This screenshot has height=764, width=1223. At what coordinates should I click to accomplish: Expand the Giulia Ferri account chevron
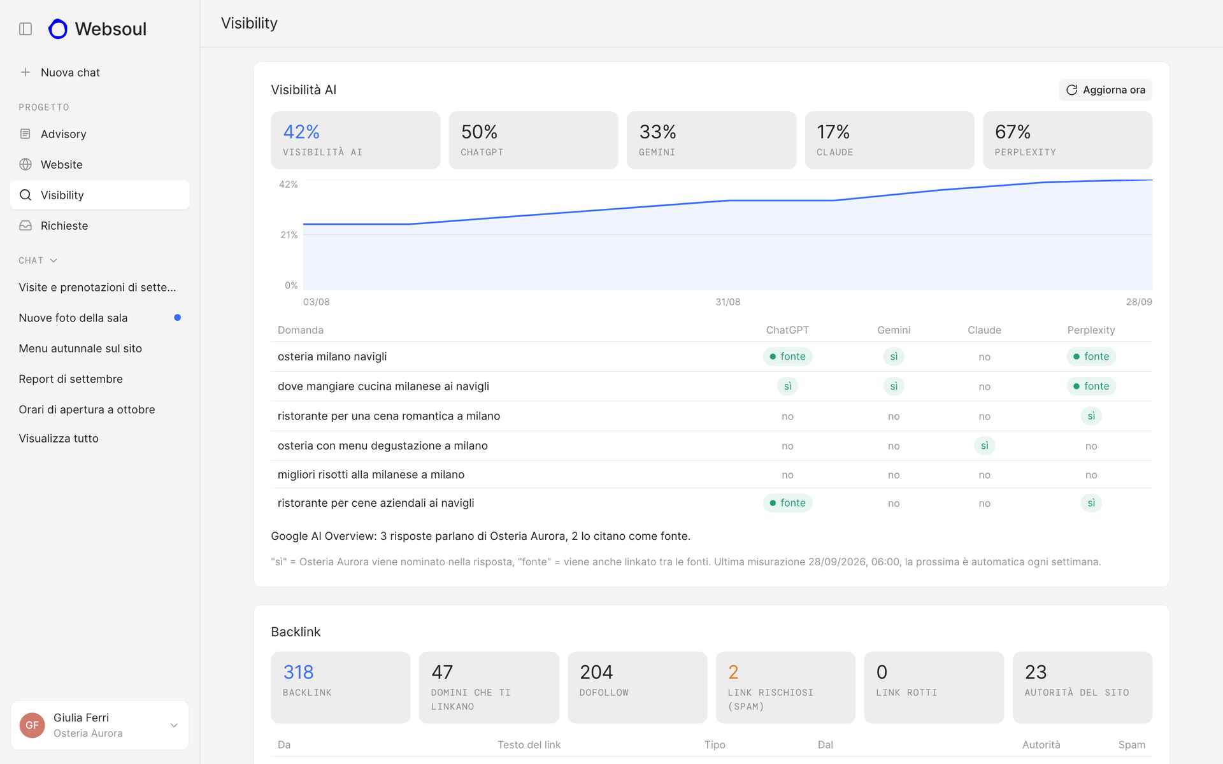click(x=174, y=725)
